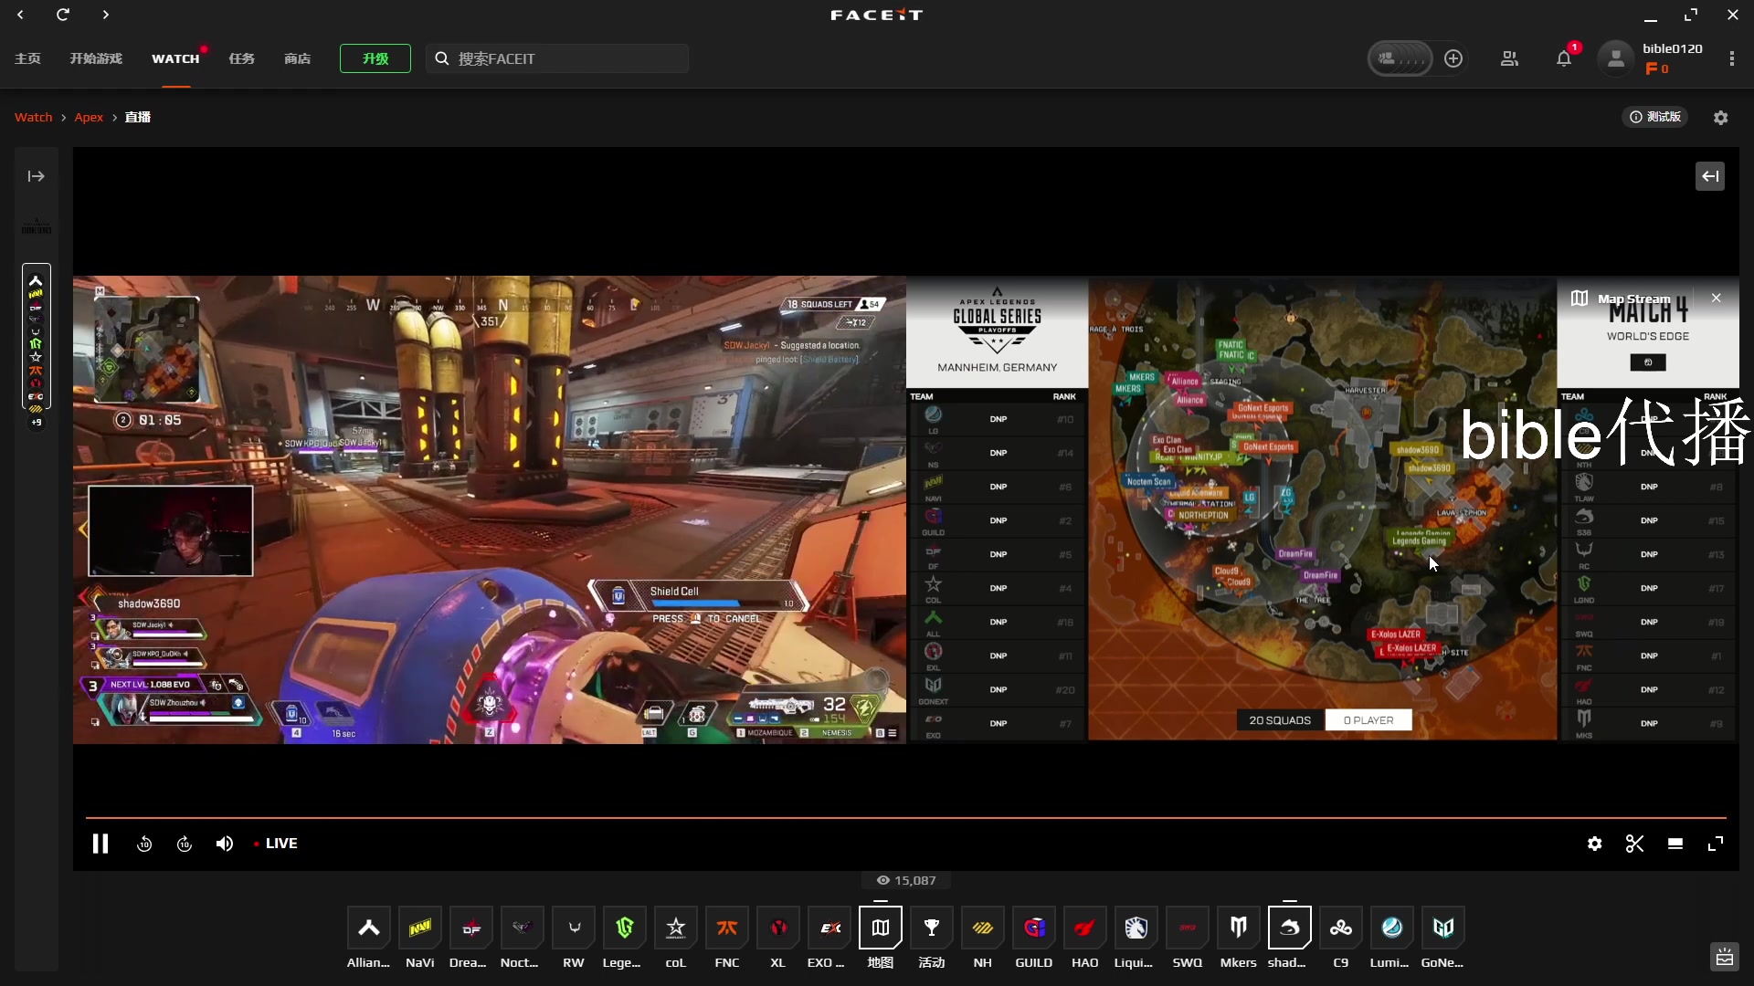This screenshot has height=986, width=1754.
Task: Click the 测试版 beta badge
Action: pos(1655,117)
